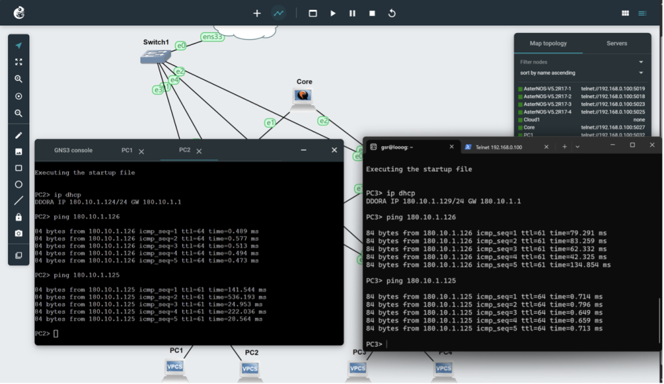
Task: Stop all nodes with the stop button
Action: [x=372, y=13]
